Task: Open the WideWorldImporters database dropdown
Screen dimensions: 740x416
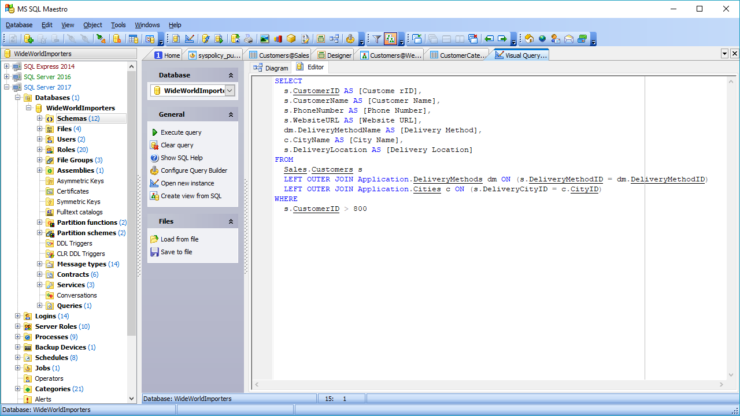Action: 230,91
